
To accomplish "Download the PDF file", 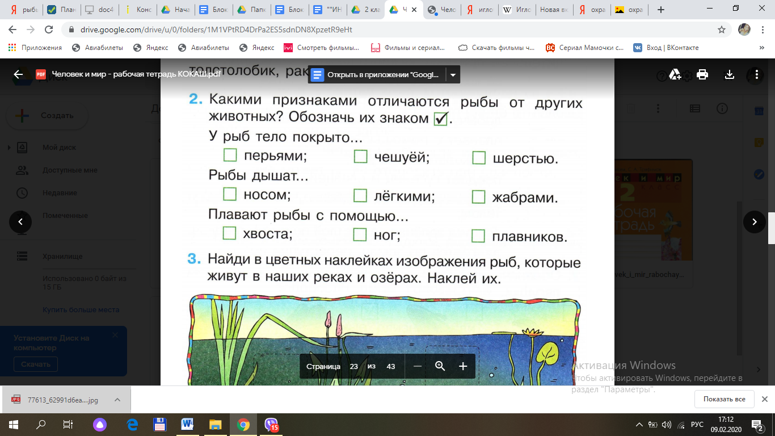I will click(730, 74).
